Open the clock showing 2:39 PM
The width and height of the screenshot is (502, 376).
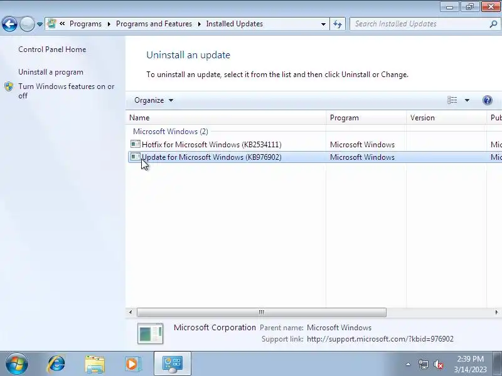pyautogui.click(x=470, y=364)
